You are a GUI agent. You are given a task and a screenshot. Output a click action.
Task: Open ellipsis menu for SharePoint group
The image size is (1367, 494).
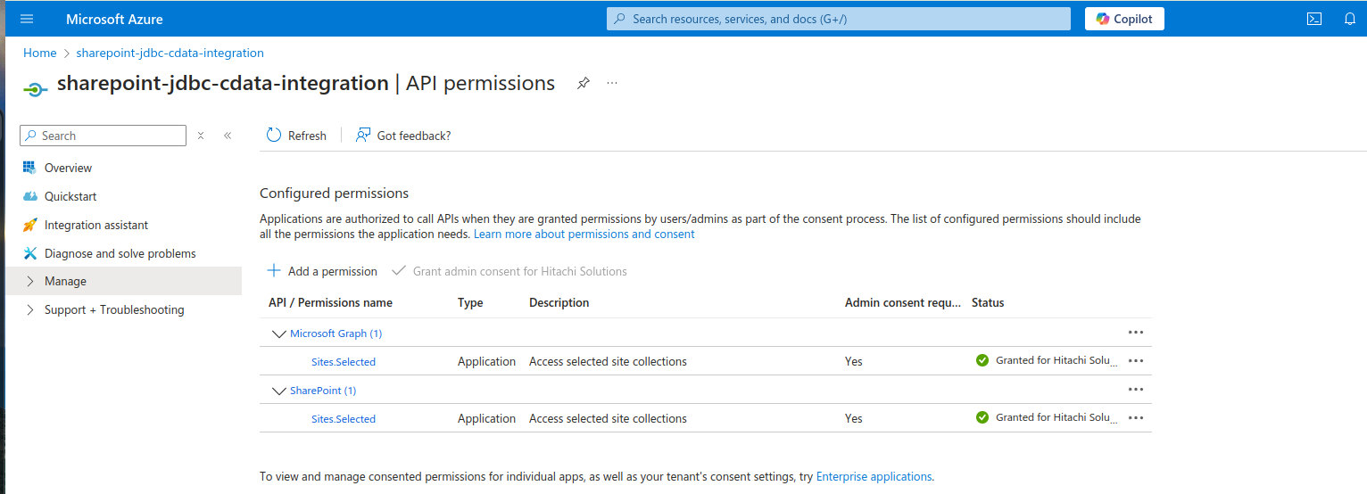point(1136,389)
